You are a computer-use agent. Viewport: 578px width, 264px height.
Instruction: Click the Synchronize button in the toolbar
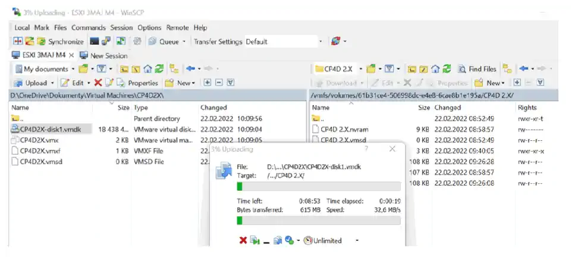(x=61, y=42)
